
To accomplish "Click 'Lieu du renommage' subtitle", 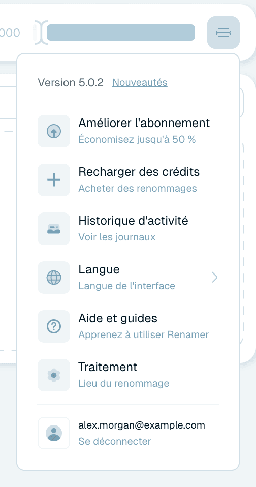I will coord(124,383).
